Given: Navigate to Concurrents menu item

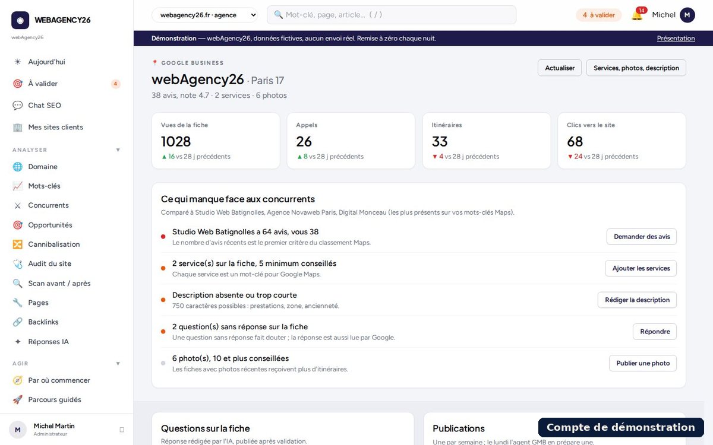Looking at the screenshot, I should 67,205.
